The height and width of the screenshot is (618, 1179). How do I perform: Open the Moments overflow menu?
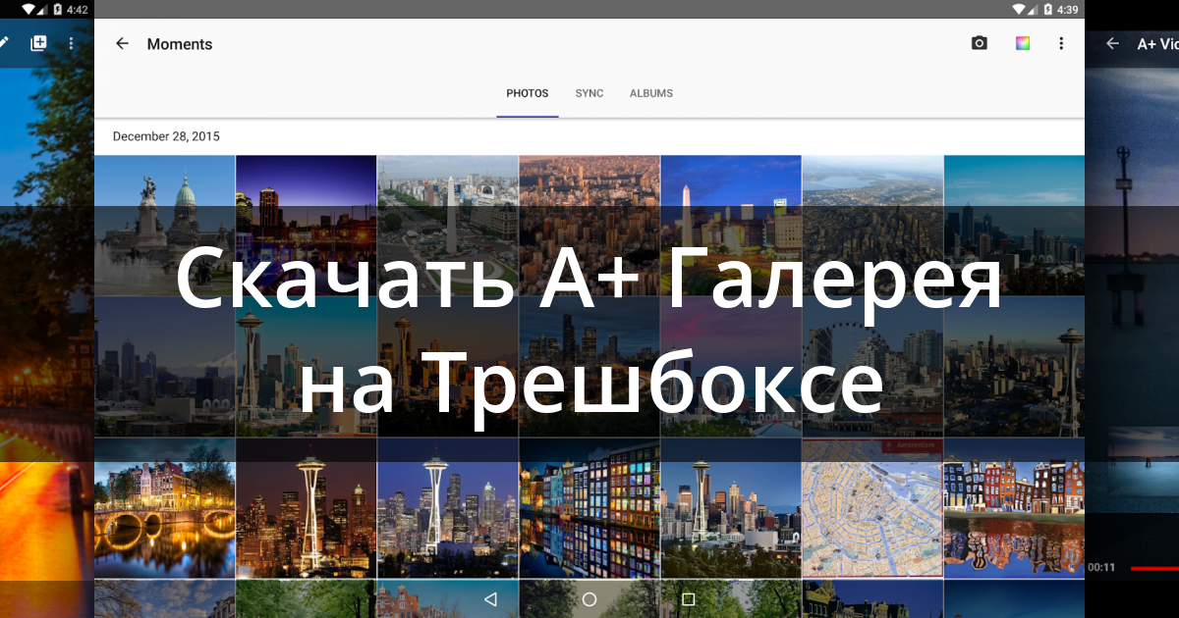tap(1061, 43)
